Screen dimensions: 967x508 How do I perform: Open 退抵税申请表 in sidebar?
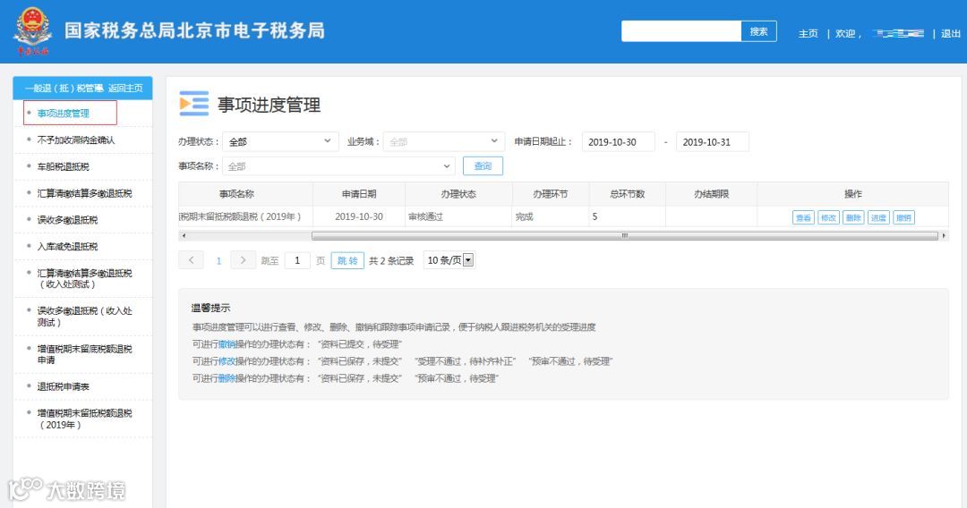pos(63,386)
